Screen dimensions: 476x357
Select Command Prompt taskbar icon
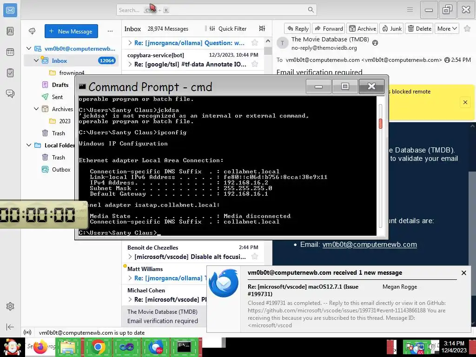(184, 347)
